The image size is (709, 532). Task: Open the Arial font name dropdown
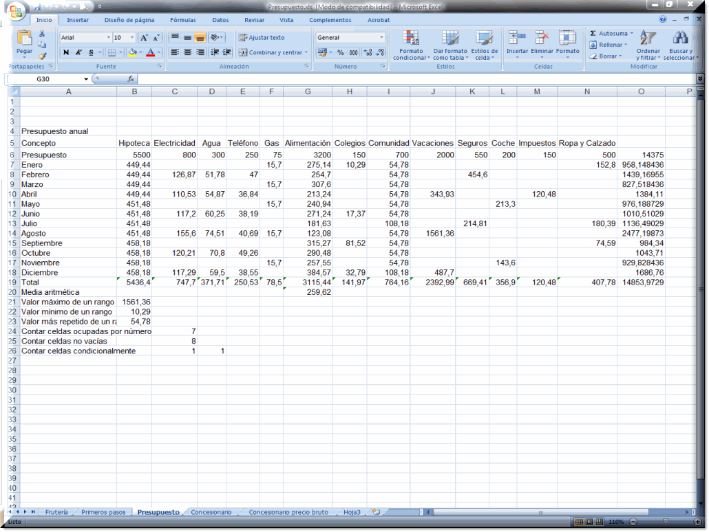coord(108,38)
